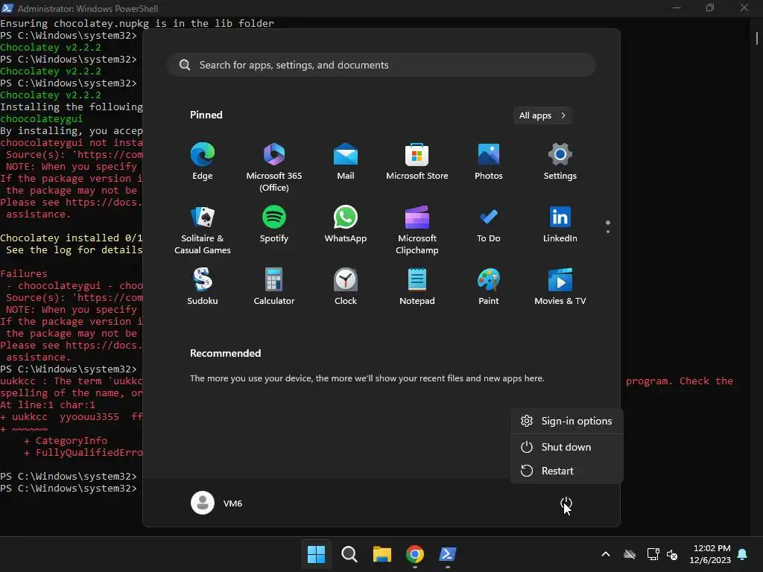Image resolution: width=763 pixels, height=572 pixels.
Task: Open the Mail app
Action: (x=346, y=162)
